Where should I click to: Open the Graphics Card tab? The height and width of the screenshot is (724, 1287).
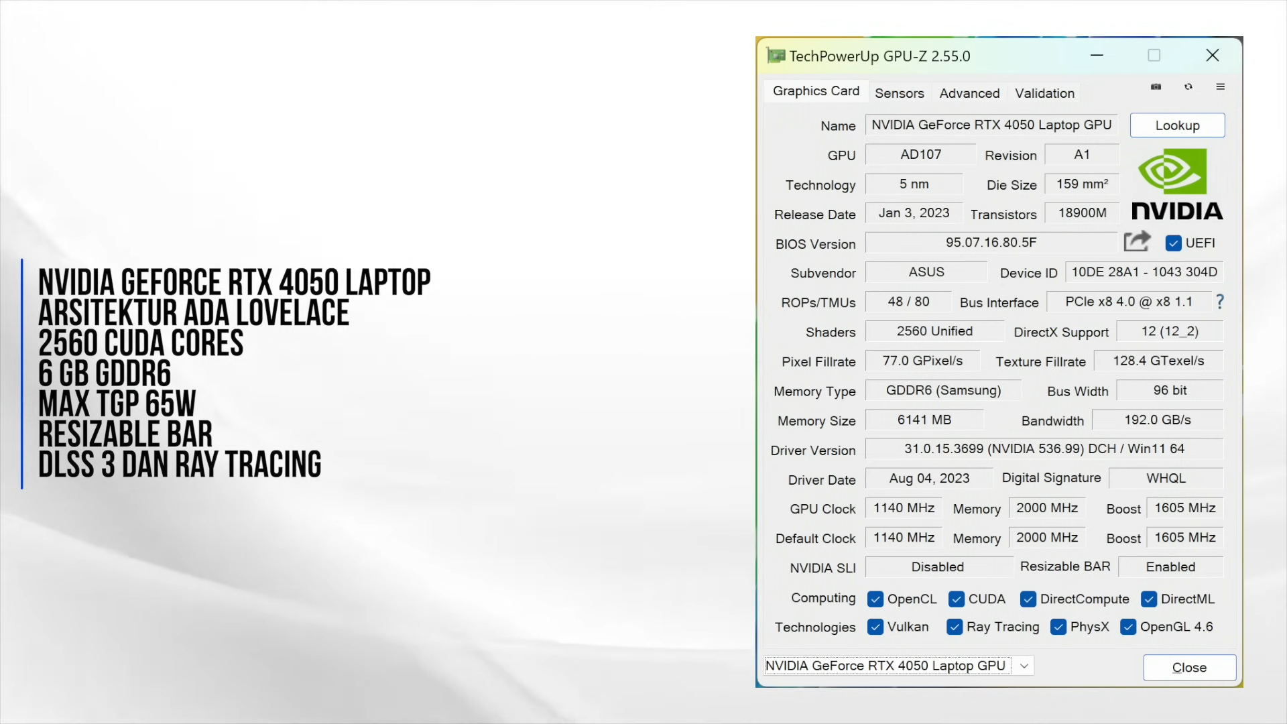[816, 90]
